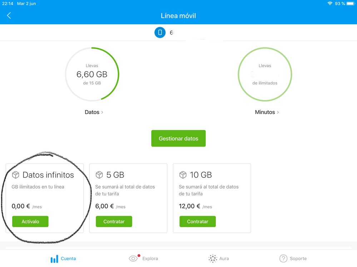Tap the 10 GB package icon
Viewport: 357px width, 267px height.
click(183, 175)
